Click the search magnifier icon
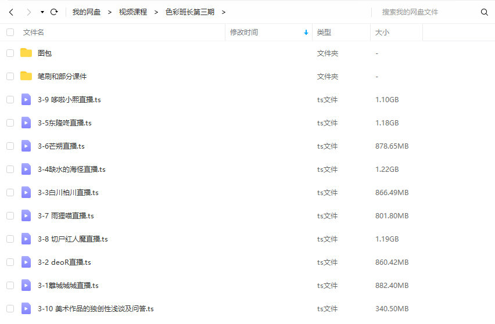 pos(484,12)
